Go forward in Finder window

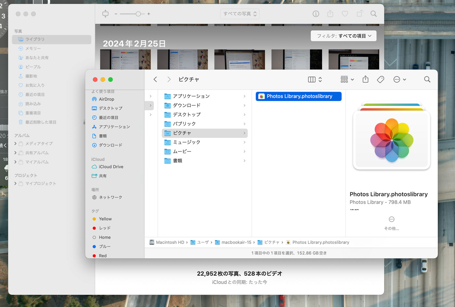tap(169, 79)
